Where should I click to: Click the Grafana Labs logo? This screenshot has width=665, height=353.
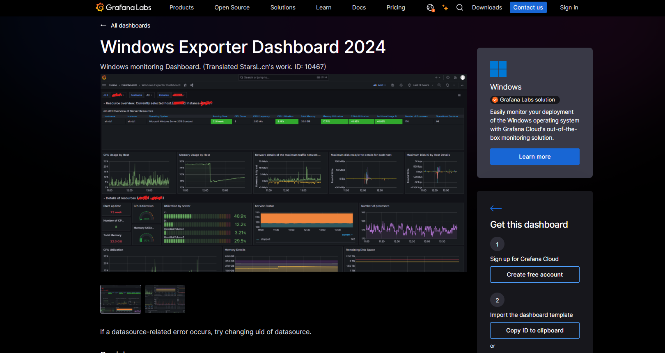[124, 7]
